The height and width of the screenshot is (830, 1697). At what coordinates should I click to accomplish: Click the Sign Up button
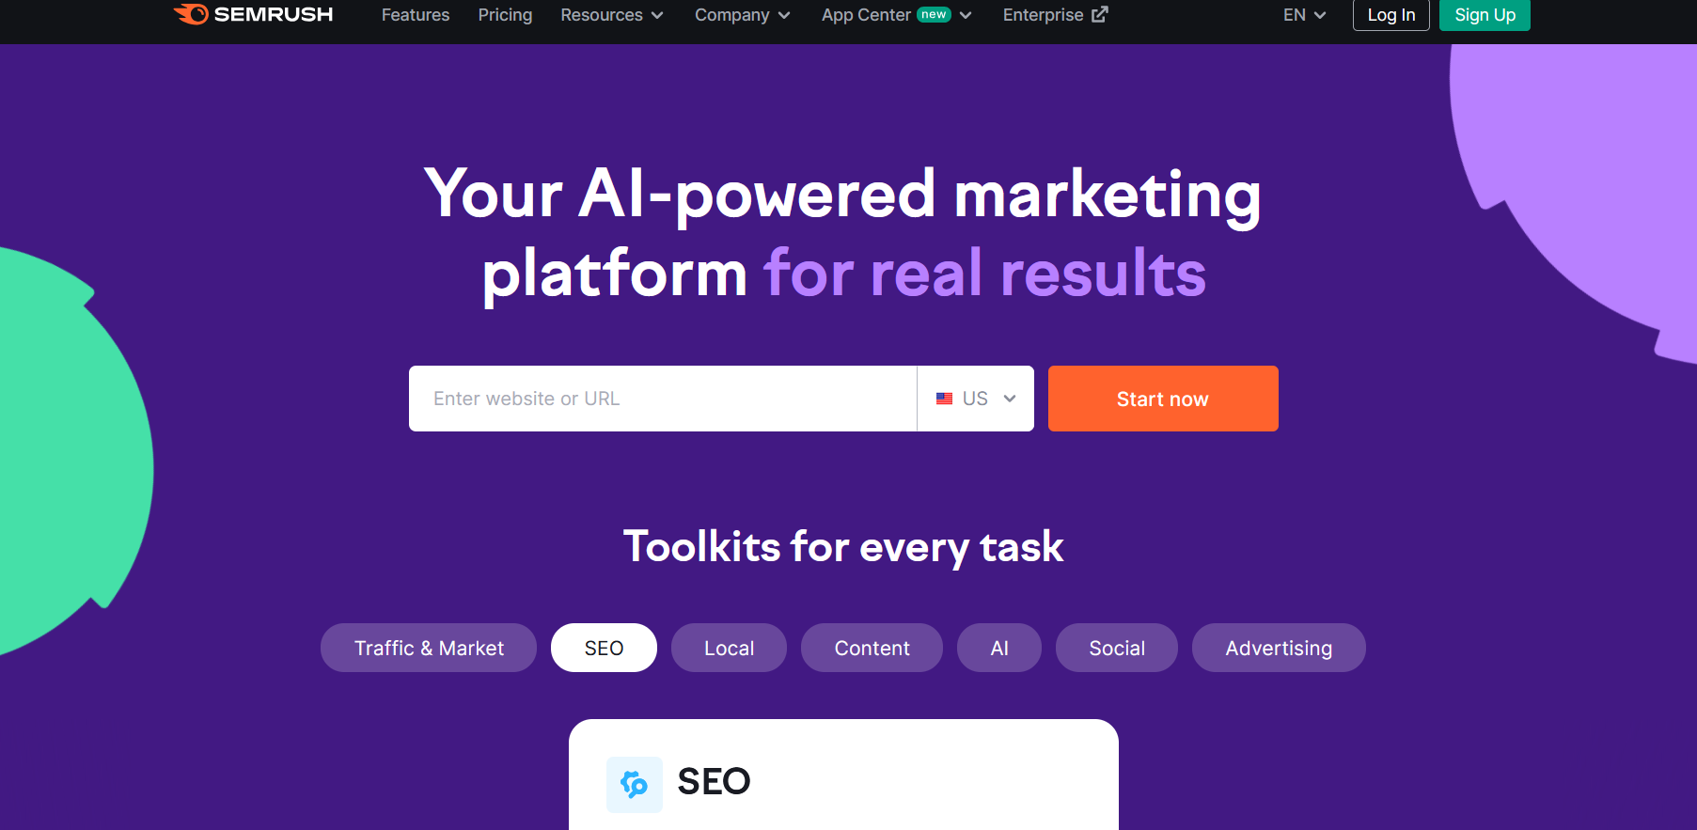point(1485,15)
